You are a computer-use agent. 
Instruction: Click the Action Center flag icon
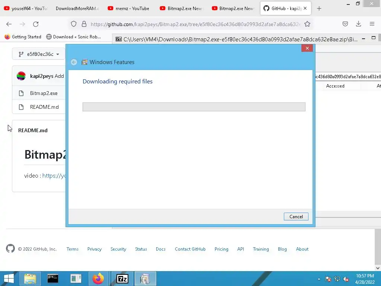point(328,279)
